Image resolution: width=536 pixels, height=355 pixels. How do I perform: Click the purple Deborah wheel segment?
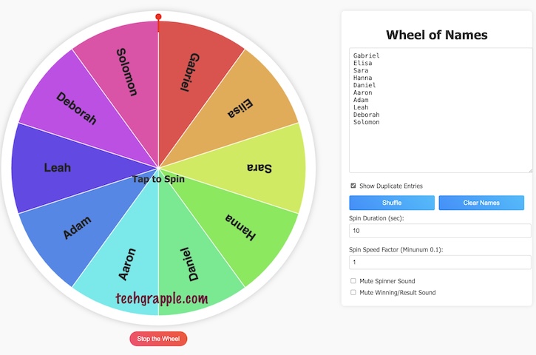point(76,108)
